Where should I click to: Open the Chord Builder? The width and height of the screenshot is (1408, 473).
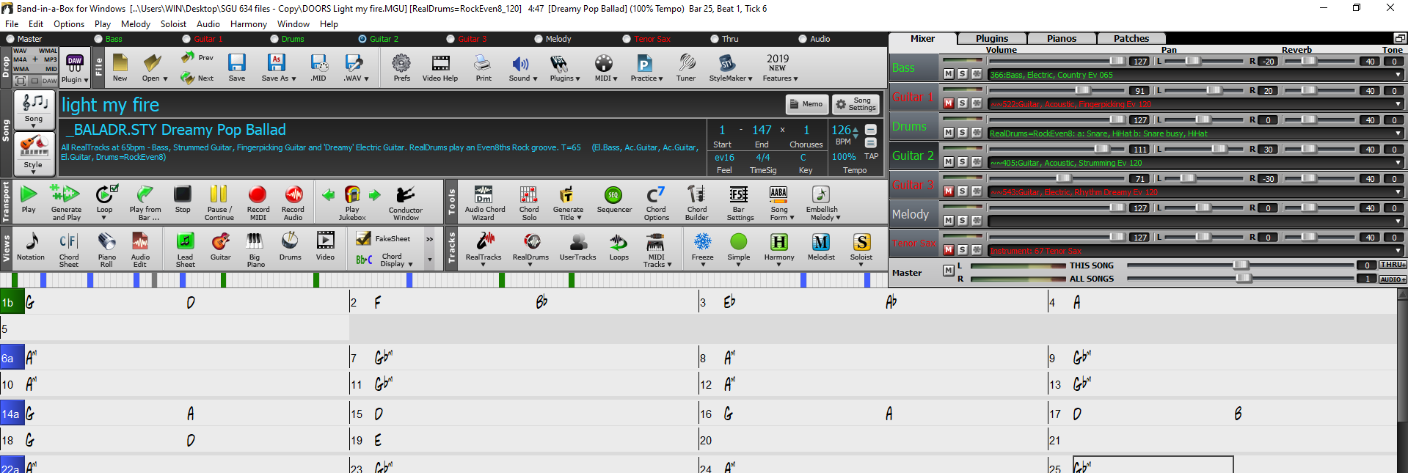click(696, 202)
